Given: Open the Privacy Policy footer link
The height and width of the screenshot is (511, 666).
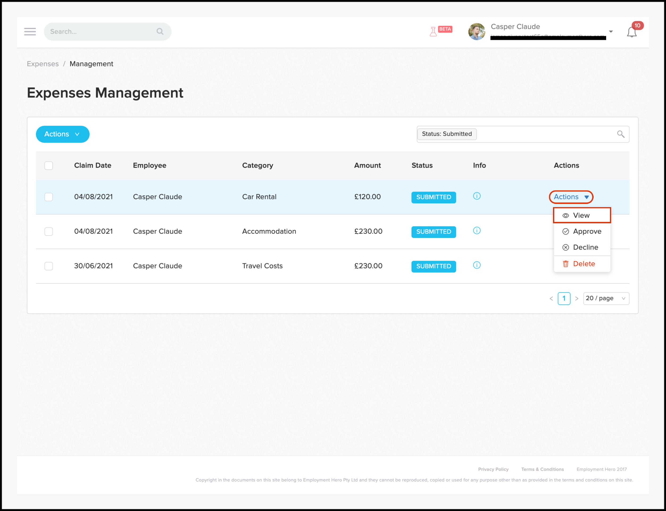Looking at the screenshot, I should (493, 469).
